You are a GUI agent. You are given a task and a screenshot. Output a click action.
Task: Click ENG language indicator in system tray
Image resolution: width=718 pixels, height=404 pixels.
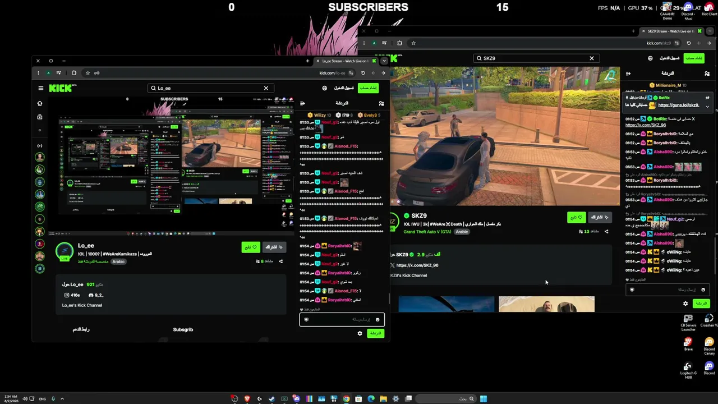[43, 399]
